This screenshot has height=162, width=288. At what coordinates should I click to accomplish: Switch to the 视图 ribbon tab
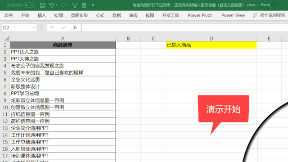150,15
